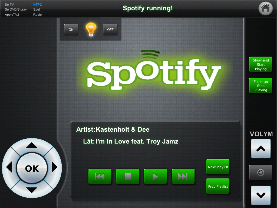Viewport: 277px width, 208px height.
Task: Mute the volume with the speaker icon
Action: pos(260,172)
